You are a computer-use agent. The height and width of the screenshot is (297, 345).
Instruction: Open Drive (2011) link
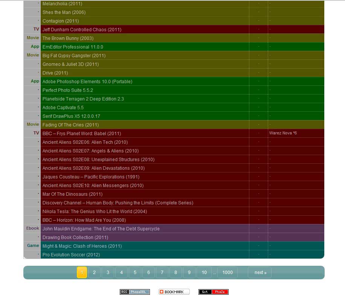(55, 73)
